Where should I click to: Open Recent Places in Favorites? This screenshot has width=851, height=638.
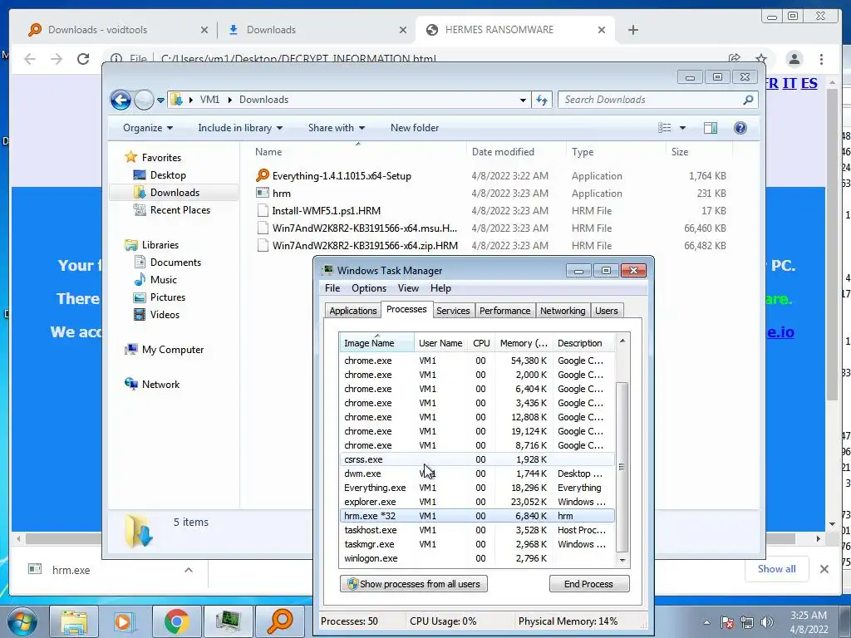(180, 210)
